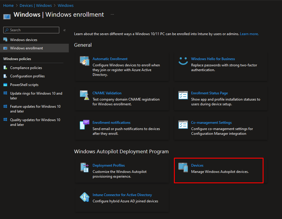Click the Windows enrollment sidebar icon
The height and width of the screenshot is (219, 282).
pos(5,48)
